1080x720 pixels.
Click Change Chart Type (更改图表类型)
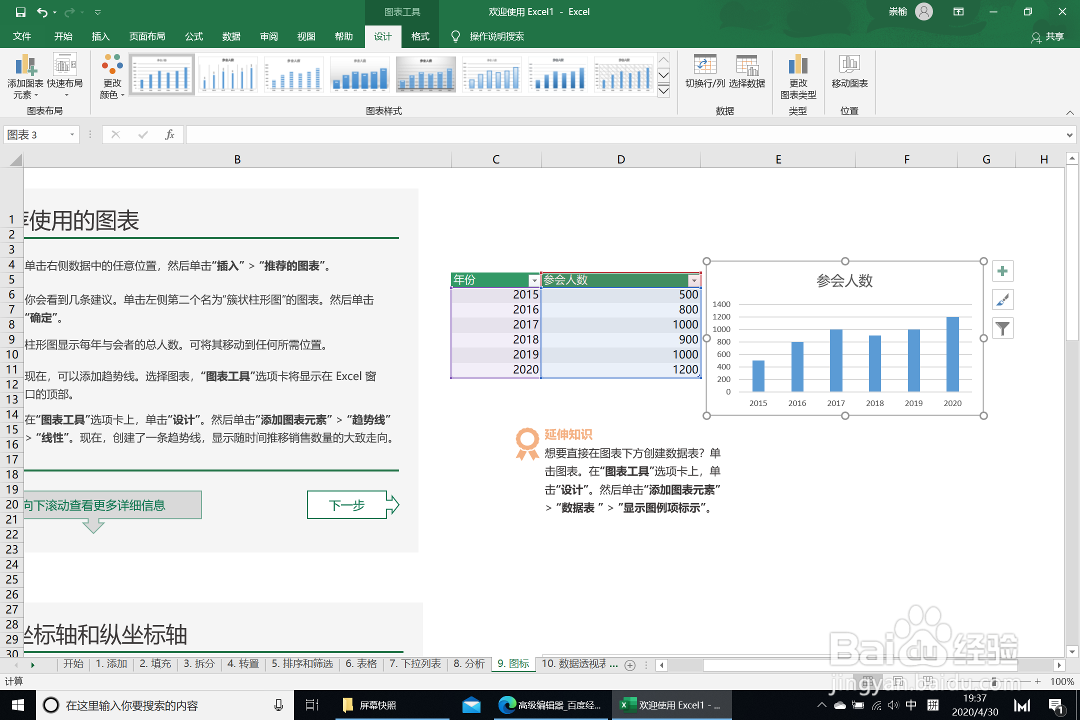[x=798, y=76]
